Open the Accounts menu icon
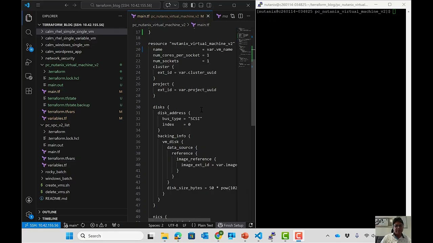Viewport: 433px width, 243px height. tap(29, 200)
